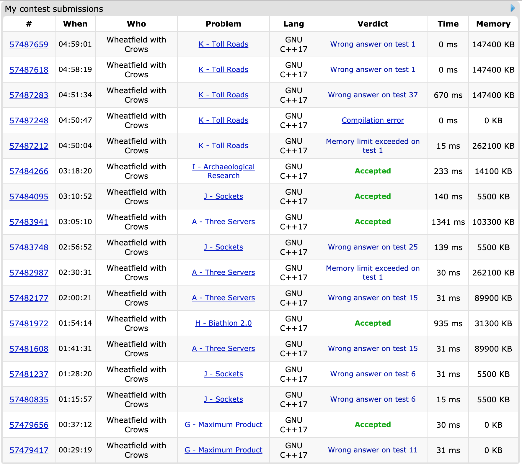This screenshot has height=466, width=522.
Task: Open problem I - Archaeological Research
Action: pyautogui.click(x=223, y=171)
